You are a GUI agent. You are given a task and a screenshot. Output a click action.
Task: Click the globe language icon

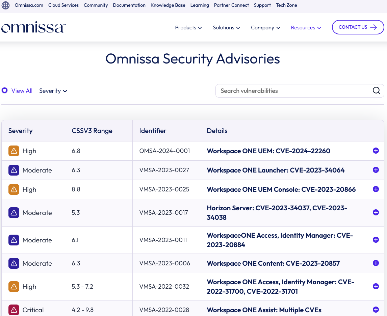click(x=6, y=5)
